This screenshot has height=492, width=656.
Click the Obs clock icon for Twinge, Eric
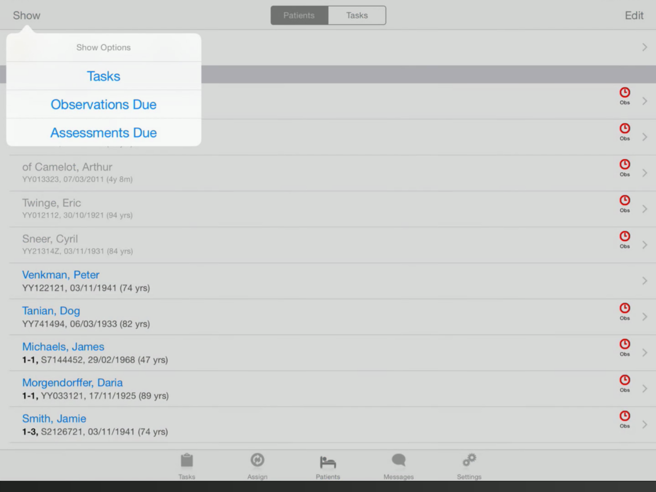click(x=624, y=203)
